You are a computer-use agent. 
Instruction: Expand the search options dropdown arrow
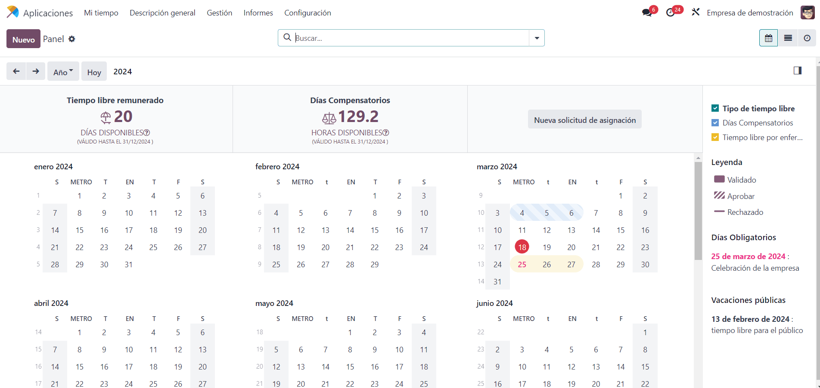[537, 38]
